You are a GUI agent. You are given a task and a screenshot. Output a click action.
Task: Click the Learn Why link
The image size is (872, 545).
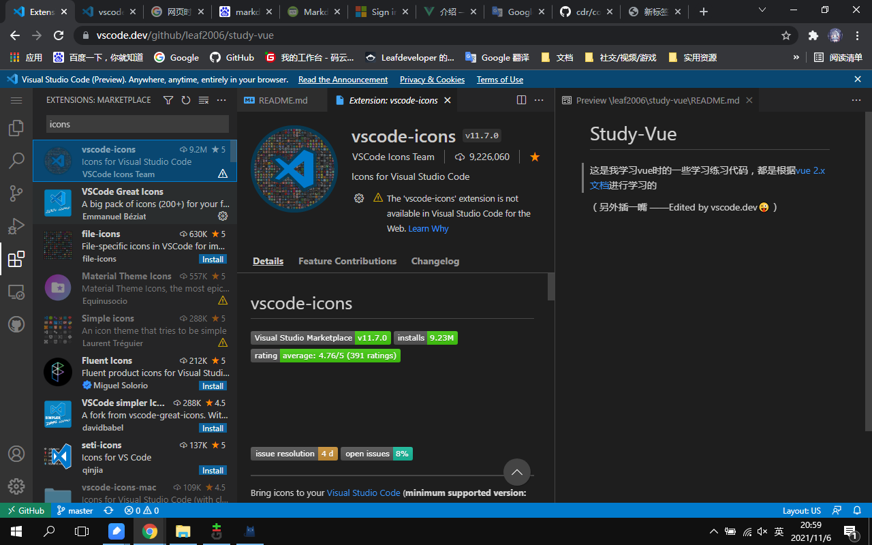428,229
